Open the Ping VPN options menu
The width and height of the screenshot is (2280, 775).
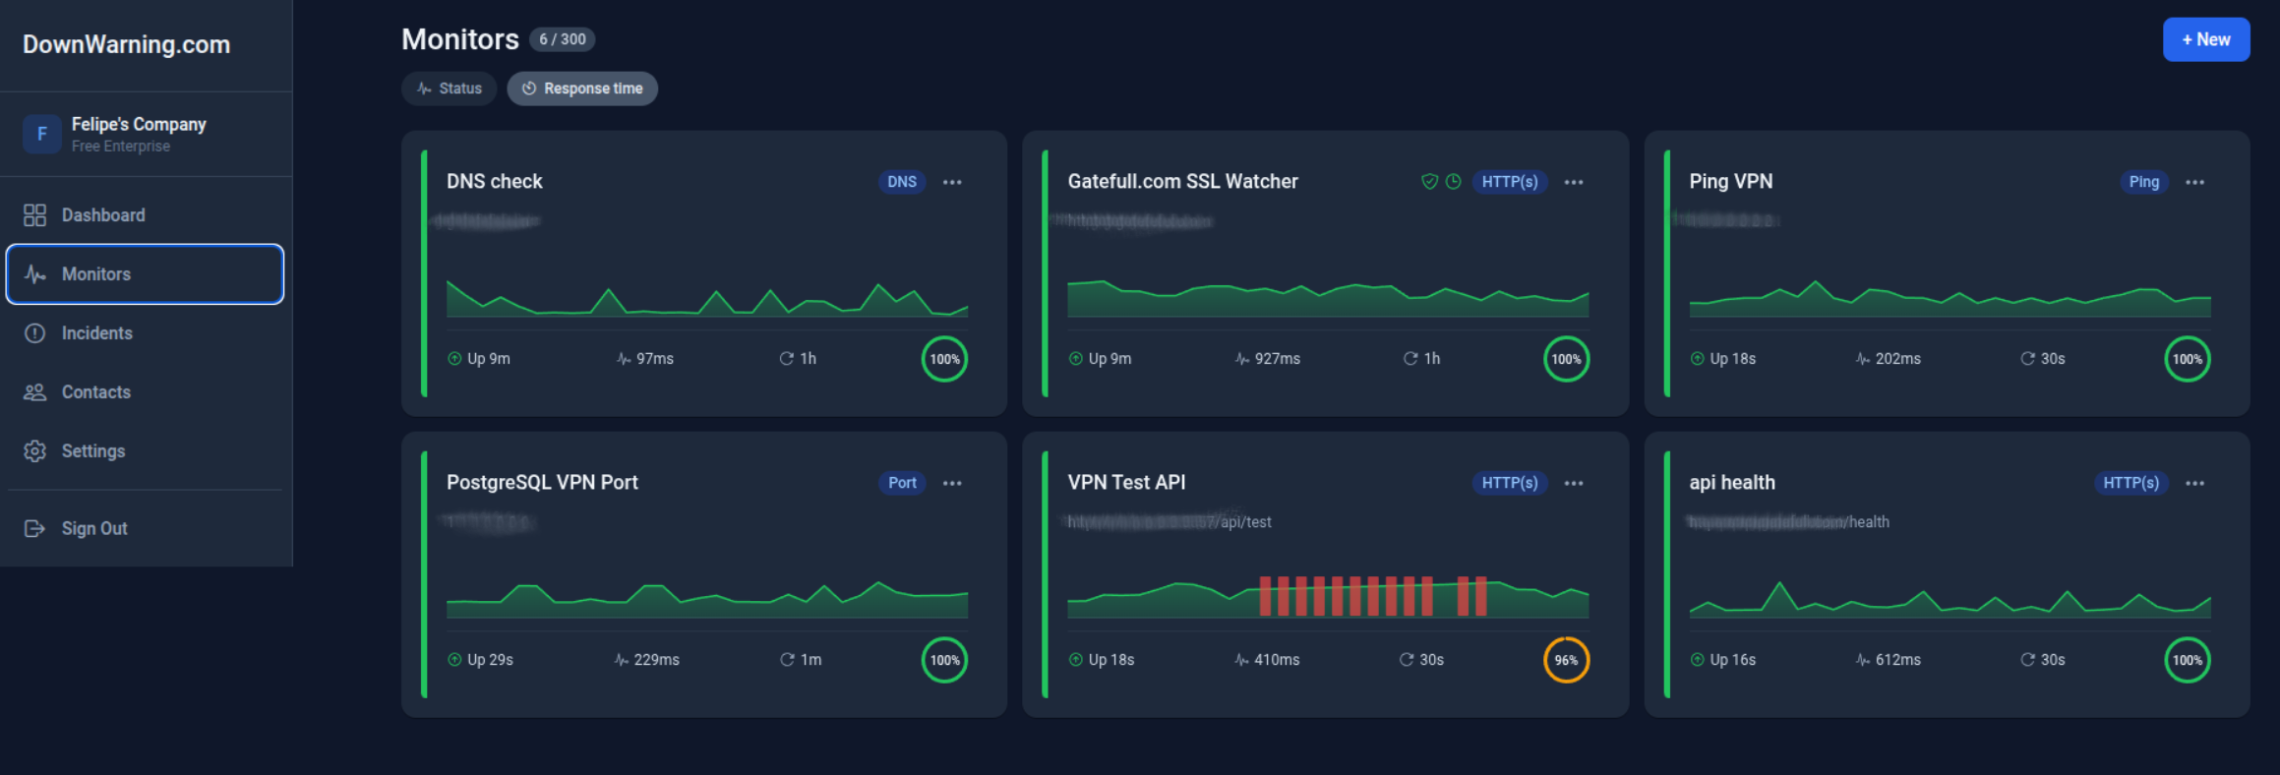pyautogui.click(x=2194, y=182)
